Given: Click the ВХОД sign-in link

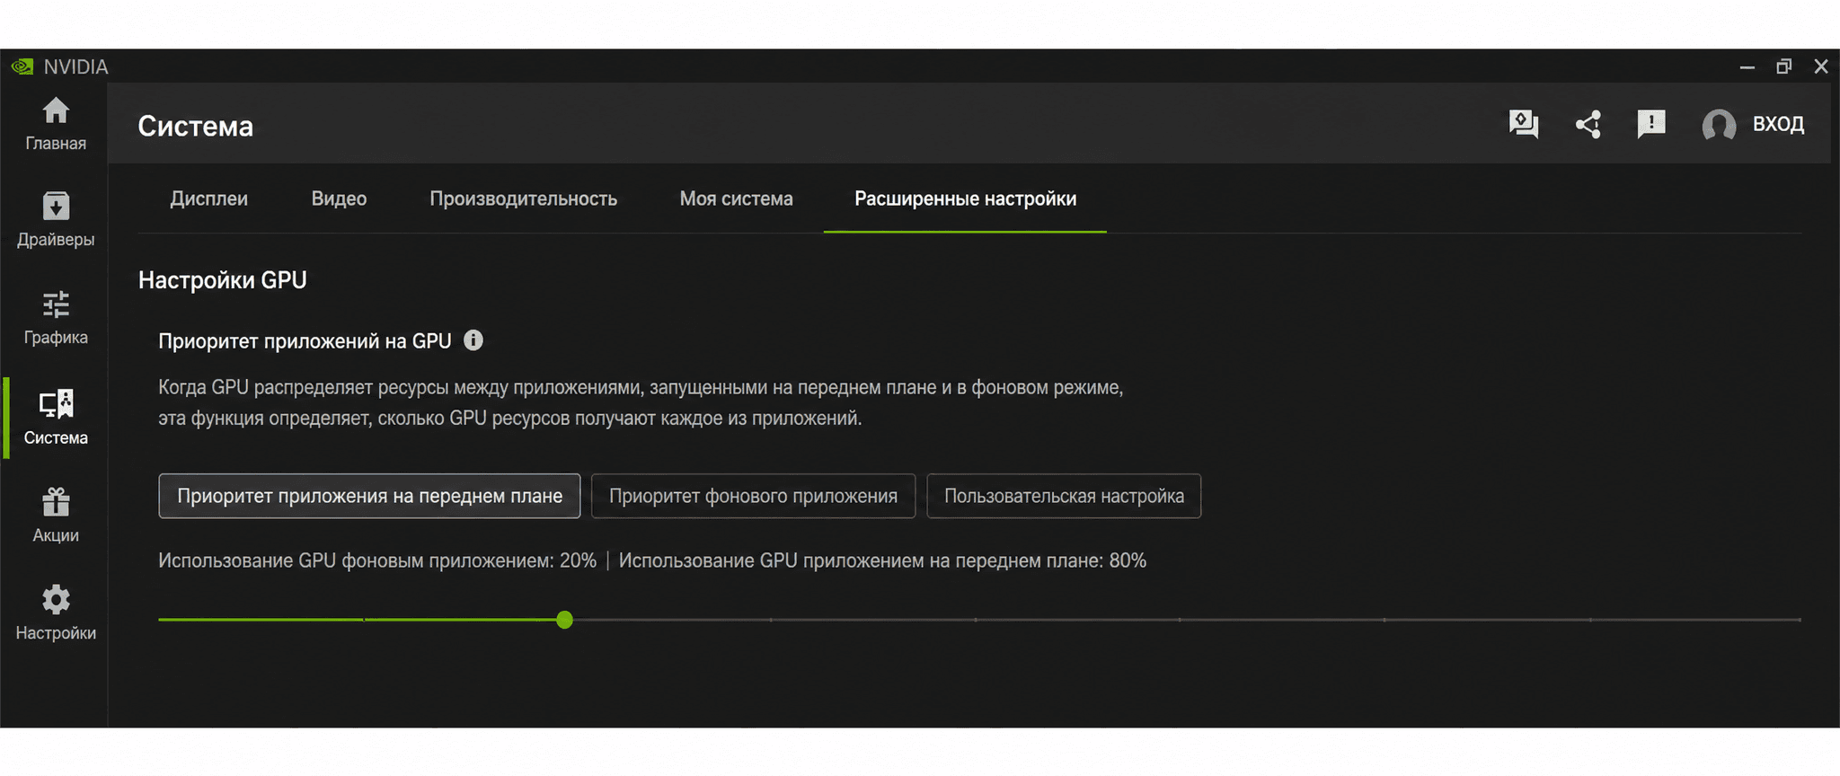Looking at the screenshot, I should [1778, 124].
